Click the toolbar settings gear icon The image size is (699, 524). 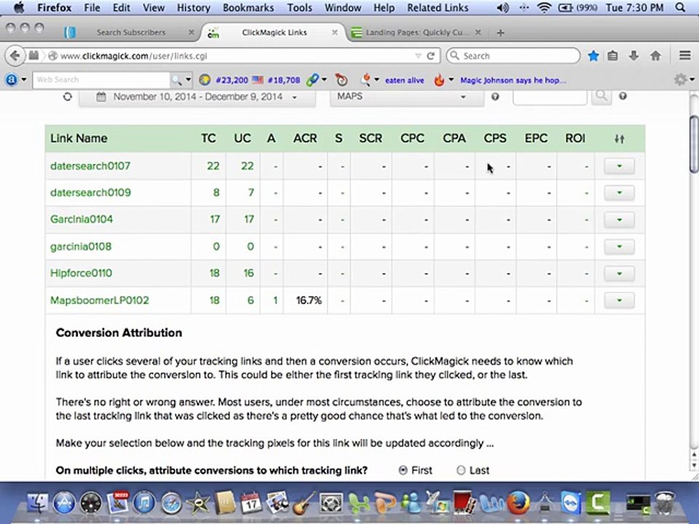pos(680,80)
